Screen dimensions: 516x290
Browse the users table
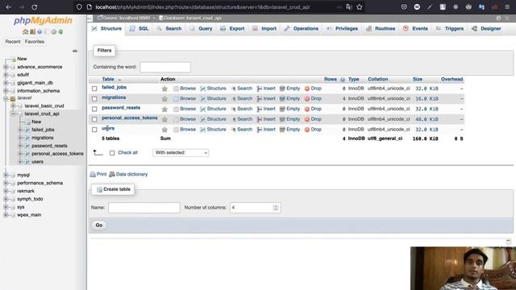coord(185,130)
